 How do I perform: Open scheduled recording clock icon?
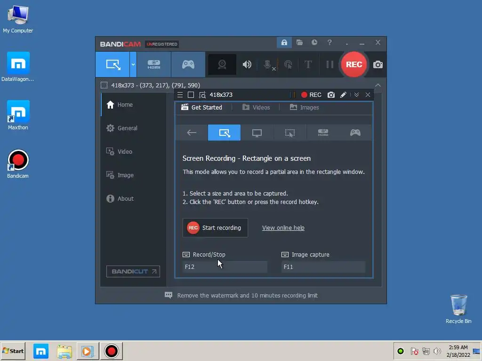click(x=314, y=42)
